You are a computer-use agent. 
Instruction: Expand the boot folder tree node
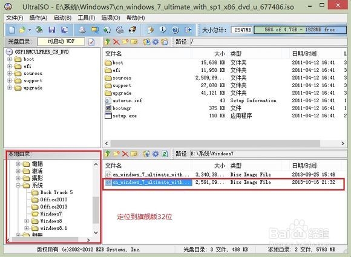[x=10, y=59]
